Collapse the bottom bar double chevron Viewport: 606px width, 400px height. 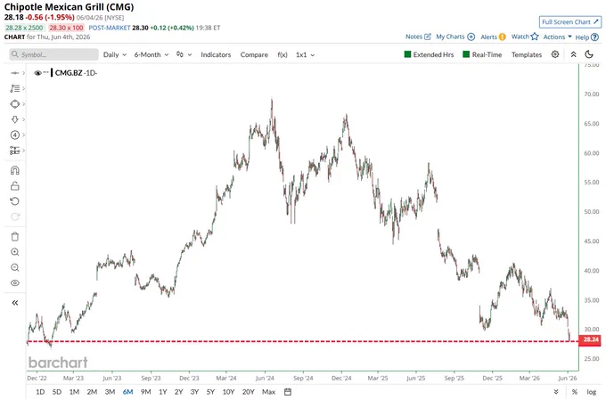tap(556, 392)
